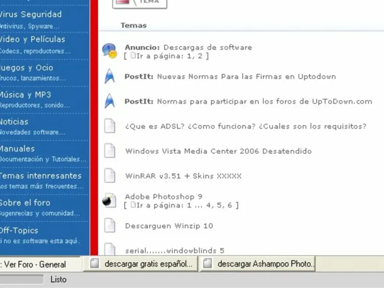Image resolution: width=384 pixels, height=288 pixels.
Task: Switch to the 'descargar gratis español...' tab
Action: click(x=140, y=264)
